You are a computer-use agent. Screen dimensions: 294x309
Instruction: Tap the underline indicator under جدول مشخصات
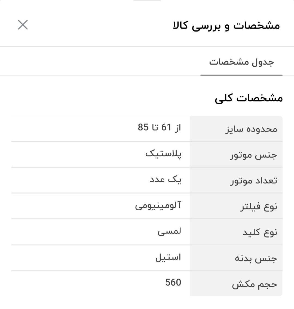click(241, 75)
